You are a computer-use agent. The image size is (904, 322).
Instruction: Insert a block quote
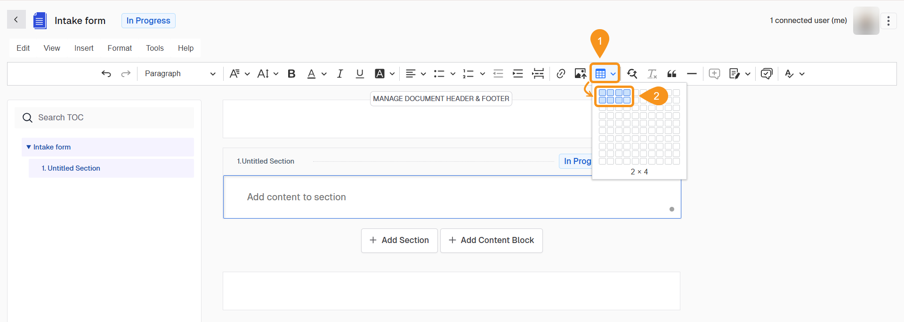672,74
